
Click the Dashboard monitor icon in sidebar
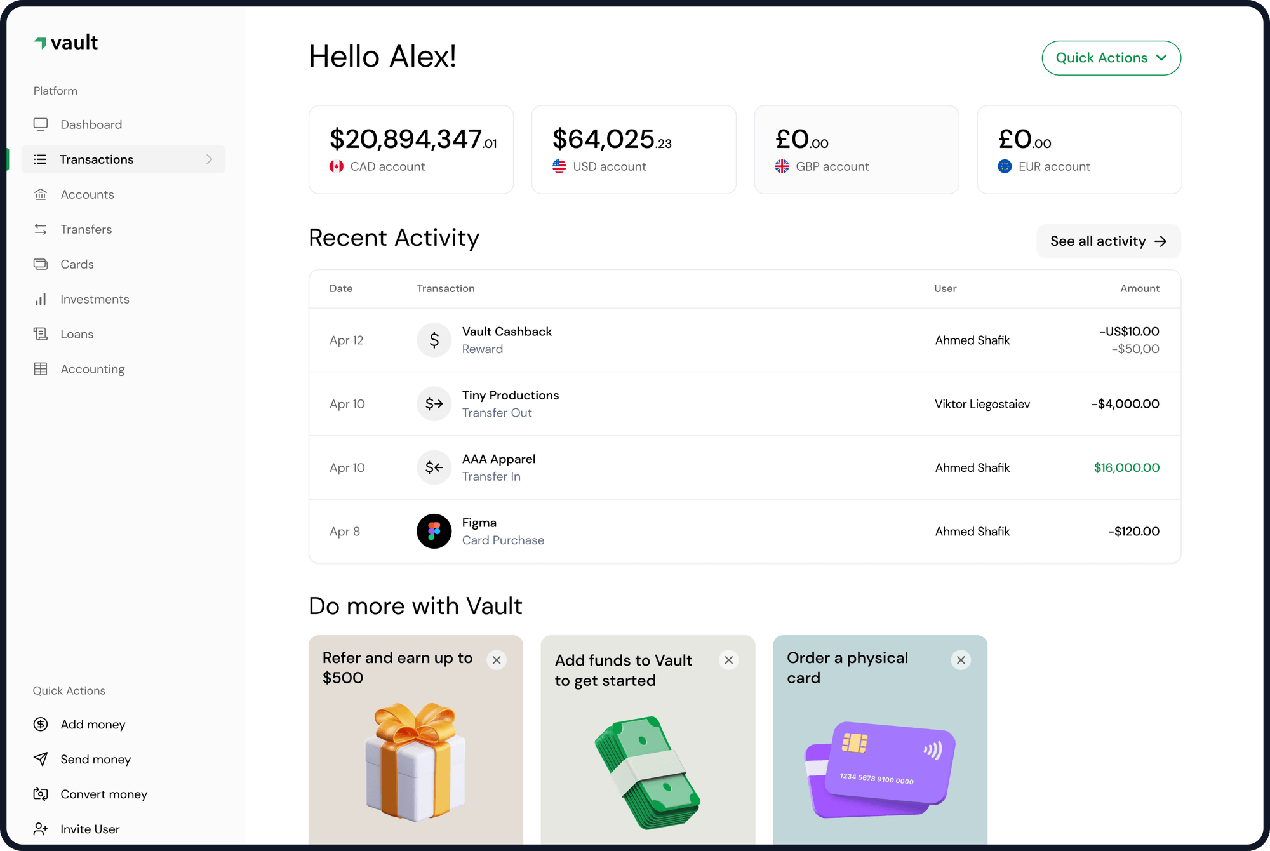[41, 124]
